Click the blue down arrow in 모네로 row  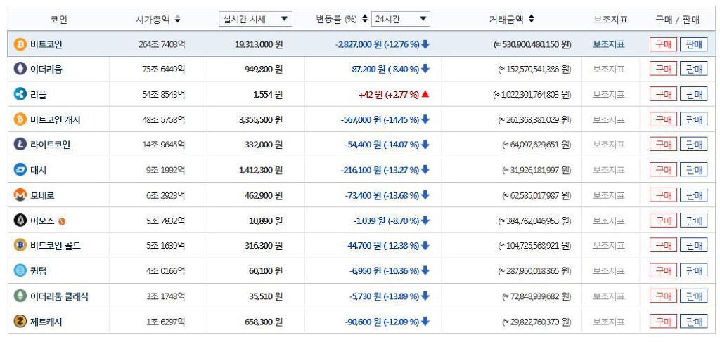tap(425, 195)
